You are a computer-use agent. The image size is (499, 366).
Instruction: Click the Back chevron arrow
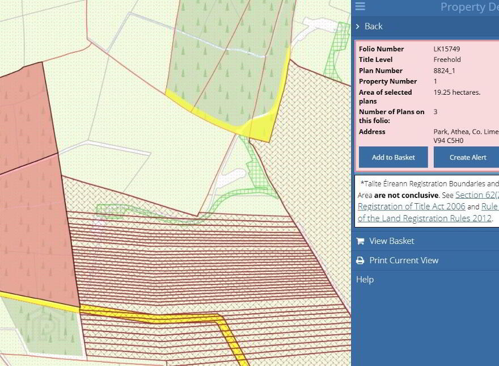tap(358, 27)
